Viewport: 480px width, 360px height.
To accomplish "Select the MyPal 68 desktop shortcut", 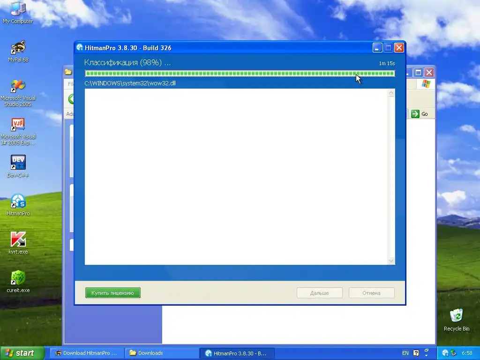I will pos(18,52).
